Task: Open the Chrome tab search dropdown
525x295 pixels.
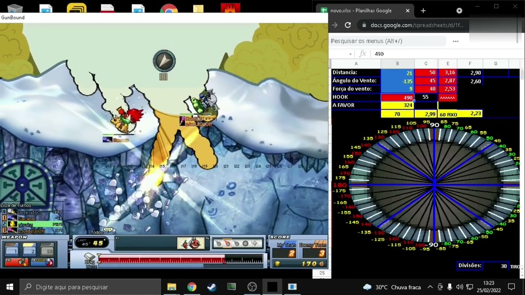Action: 459,11
